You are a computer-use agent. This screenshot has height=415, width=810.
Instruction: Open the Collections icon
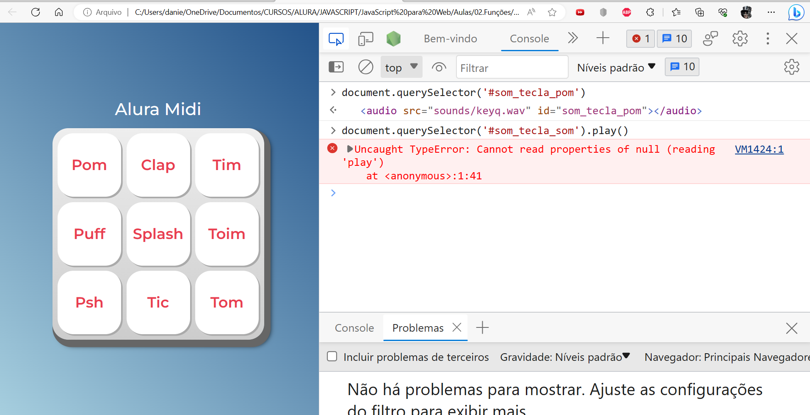click(699, 12)
